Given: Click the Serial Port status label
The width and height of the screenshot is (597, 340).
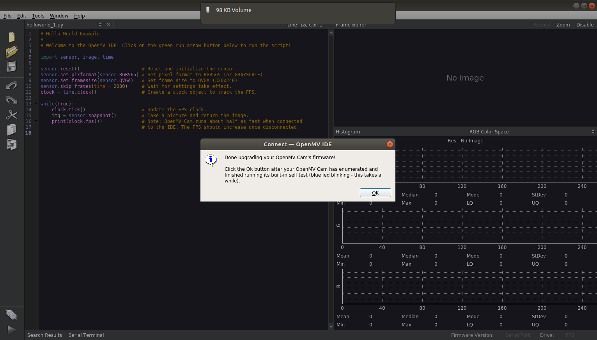Looking at the screenshot, I should tap(518, 335).
